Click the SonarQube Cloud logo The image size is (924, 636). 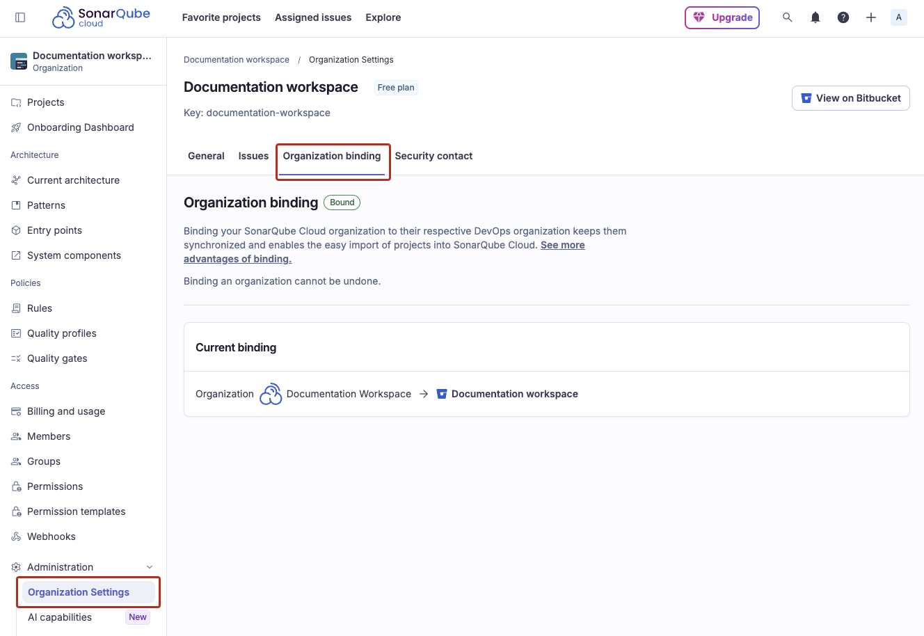101,17
